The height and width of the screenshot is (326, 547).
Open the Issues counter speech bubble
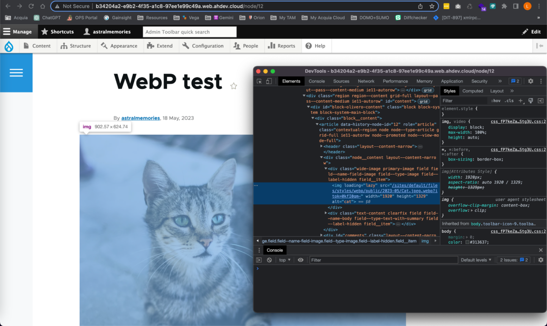click(x=516, y=81)
